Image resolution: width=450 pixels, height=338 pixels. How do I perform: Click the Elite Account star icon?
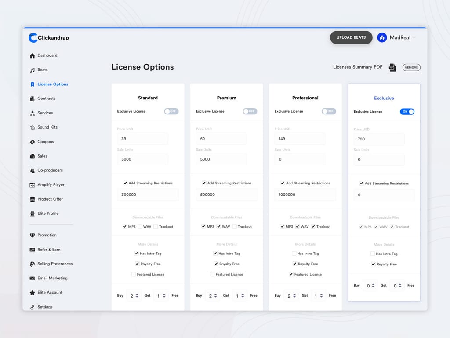click(33, 293)
